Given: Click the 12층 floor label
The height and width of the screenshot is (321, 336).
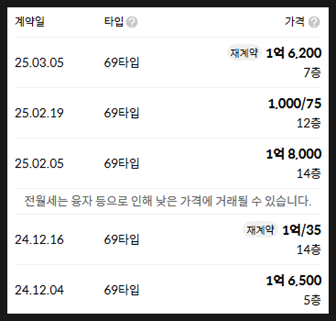Looking at the screenshot, I should click(x=309, y=123).
